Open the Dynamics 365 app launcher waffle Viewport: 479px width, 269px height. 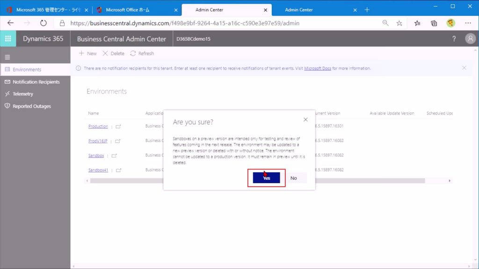coord(8,39)
